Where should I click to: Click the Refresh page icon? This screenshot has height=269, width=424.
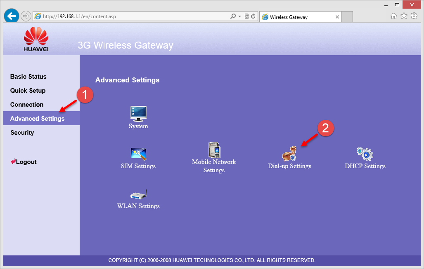pyautogui.click(x=253, y=16)
